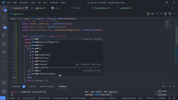Change TypeScript React language mode
The width and height of the screenshot is (178, 100).
[128, 98]
